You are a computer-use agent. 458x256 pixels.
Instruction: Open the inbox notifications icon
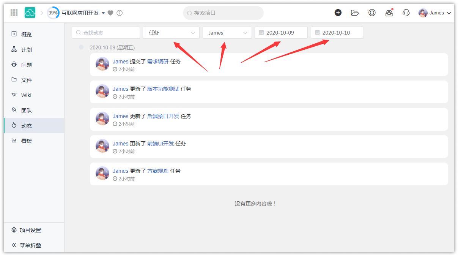click(x=389, y=13)
